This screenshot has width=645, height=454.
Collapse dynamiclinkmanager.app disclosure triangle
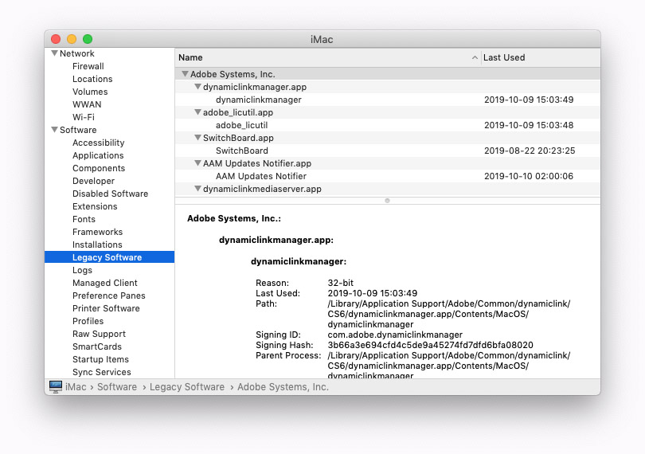click(197, 87)
